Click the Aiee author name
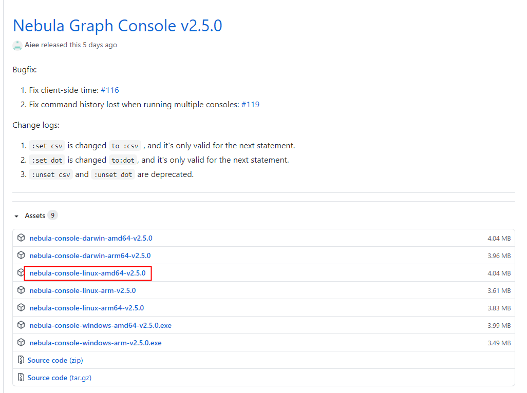This screenshot has height=393, width=527. pos(32,45)
